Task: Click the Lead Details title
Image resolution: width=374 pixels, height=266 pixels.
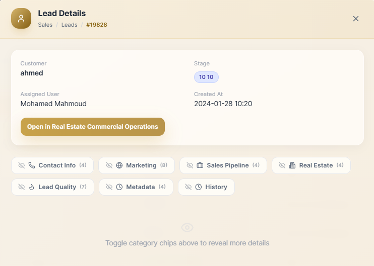Action: point(62,13)
